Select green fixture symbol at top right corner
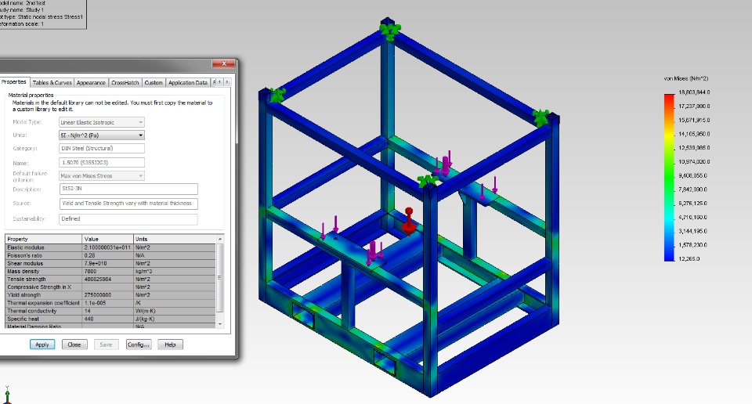Image resolution: width=752 pixels, height=404 pixels. pos(541,117)
